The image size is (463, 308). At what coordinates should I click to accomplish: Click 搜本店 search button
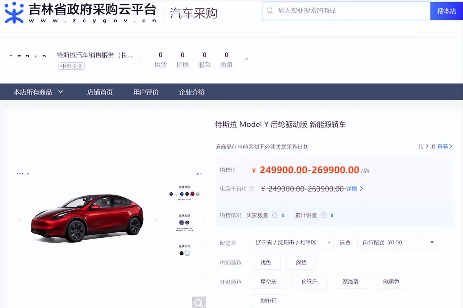447,11
